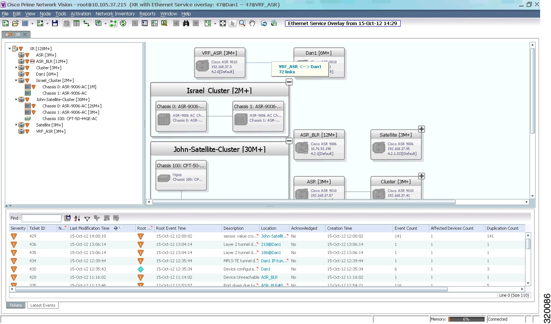Click the Show Links View icon

pyautogui.click(x=86, y=23)
